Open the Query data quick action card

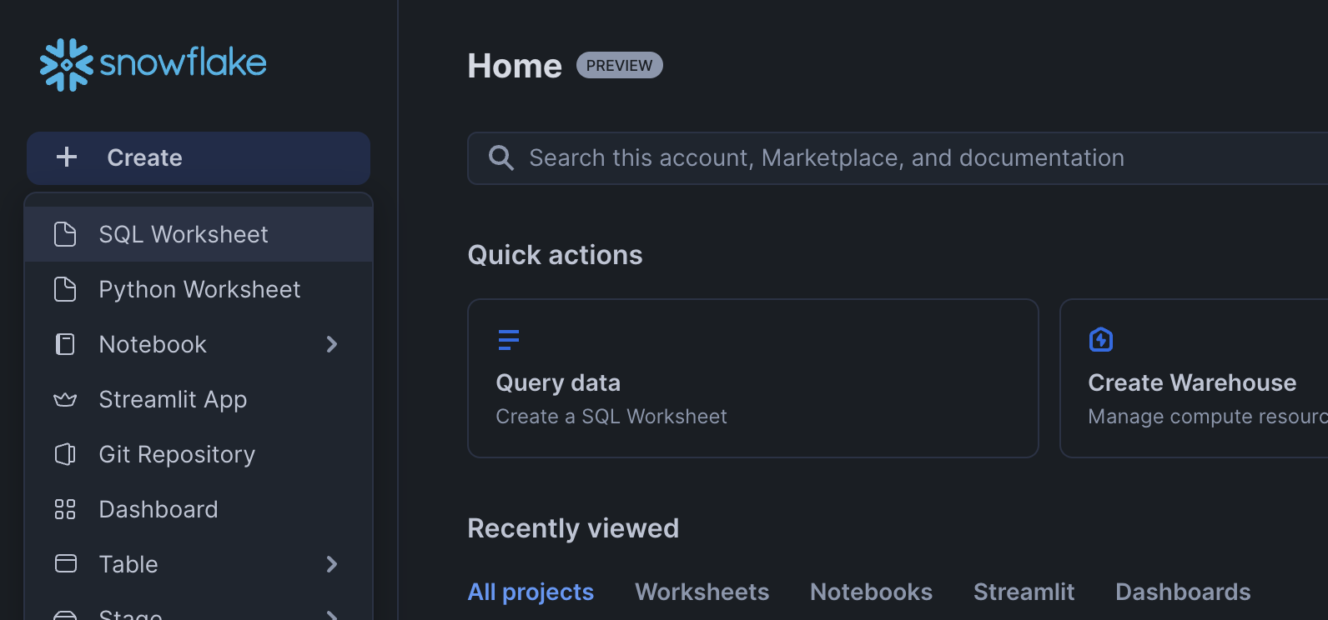(x=752, y=378)
